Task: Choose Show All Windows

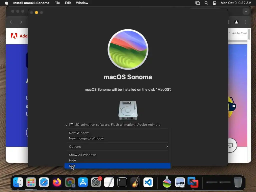Action: [117, 155]
